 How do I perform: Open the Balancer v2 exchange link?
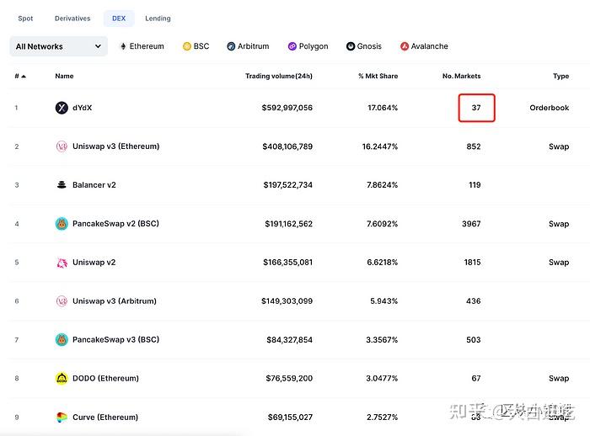coord(94,185)
